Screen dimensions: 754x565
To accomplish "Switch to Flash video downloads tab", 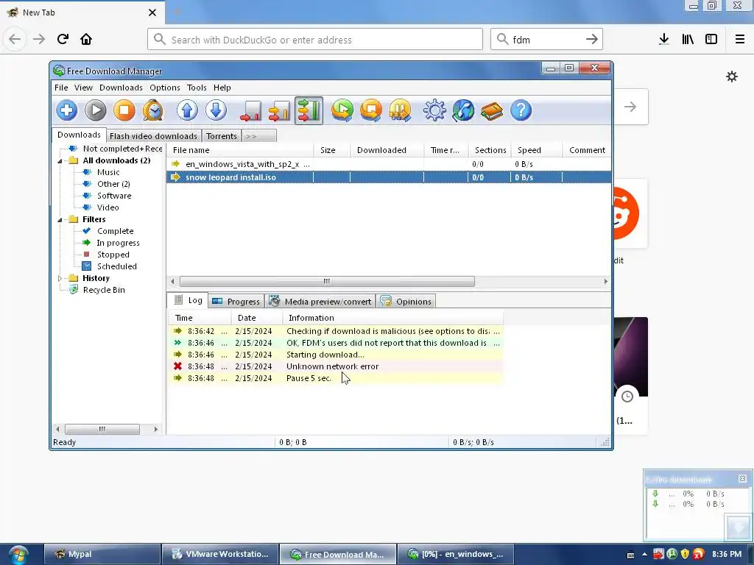I will tap(153, 136).
